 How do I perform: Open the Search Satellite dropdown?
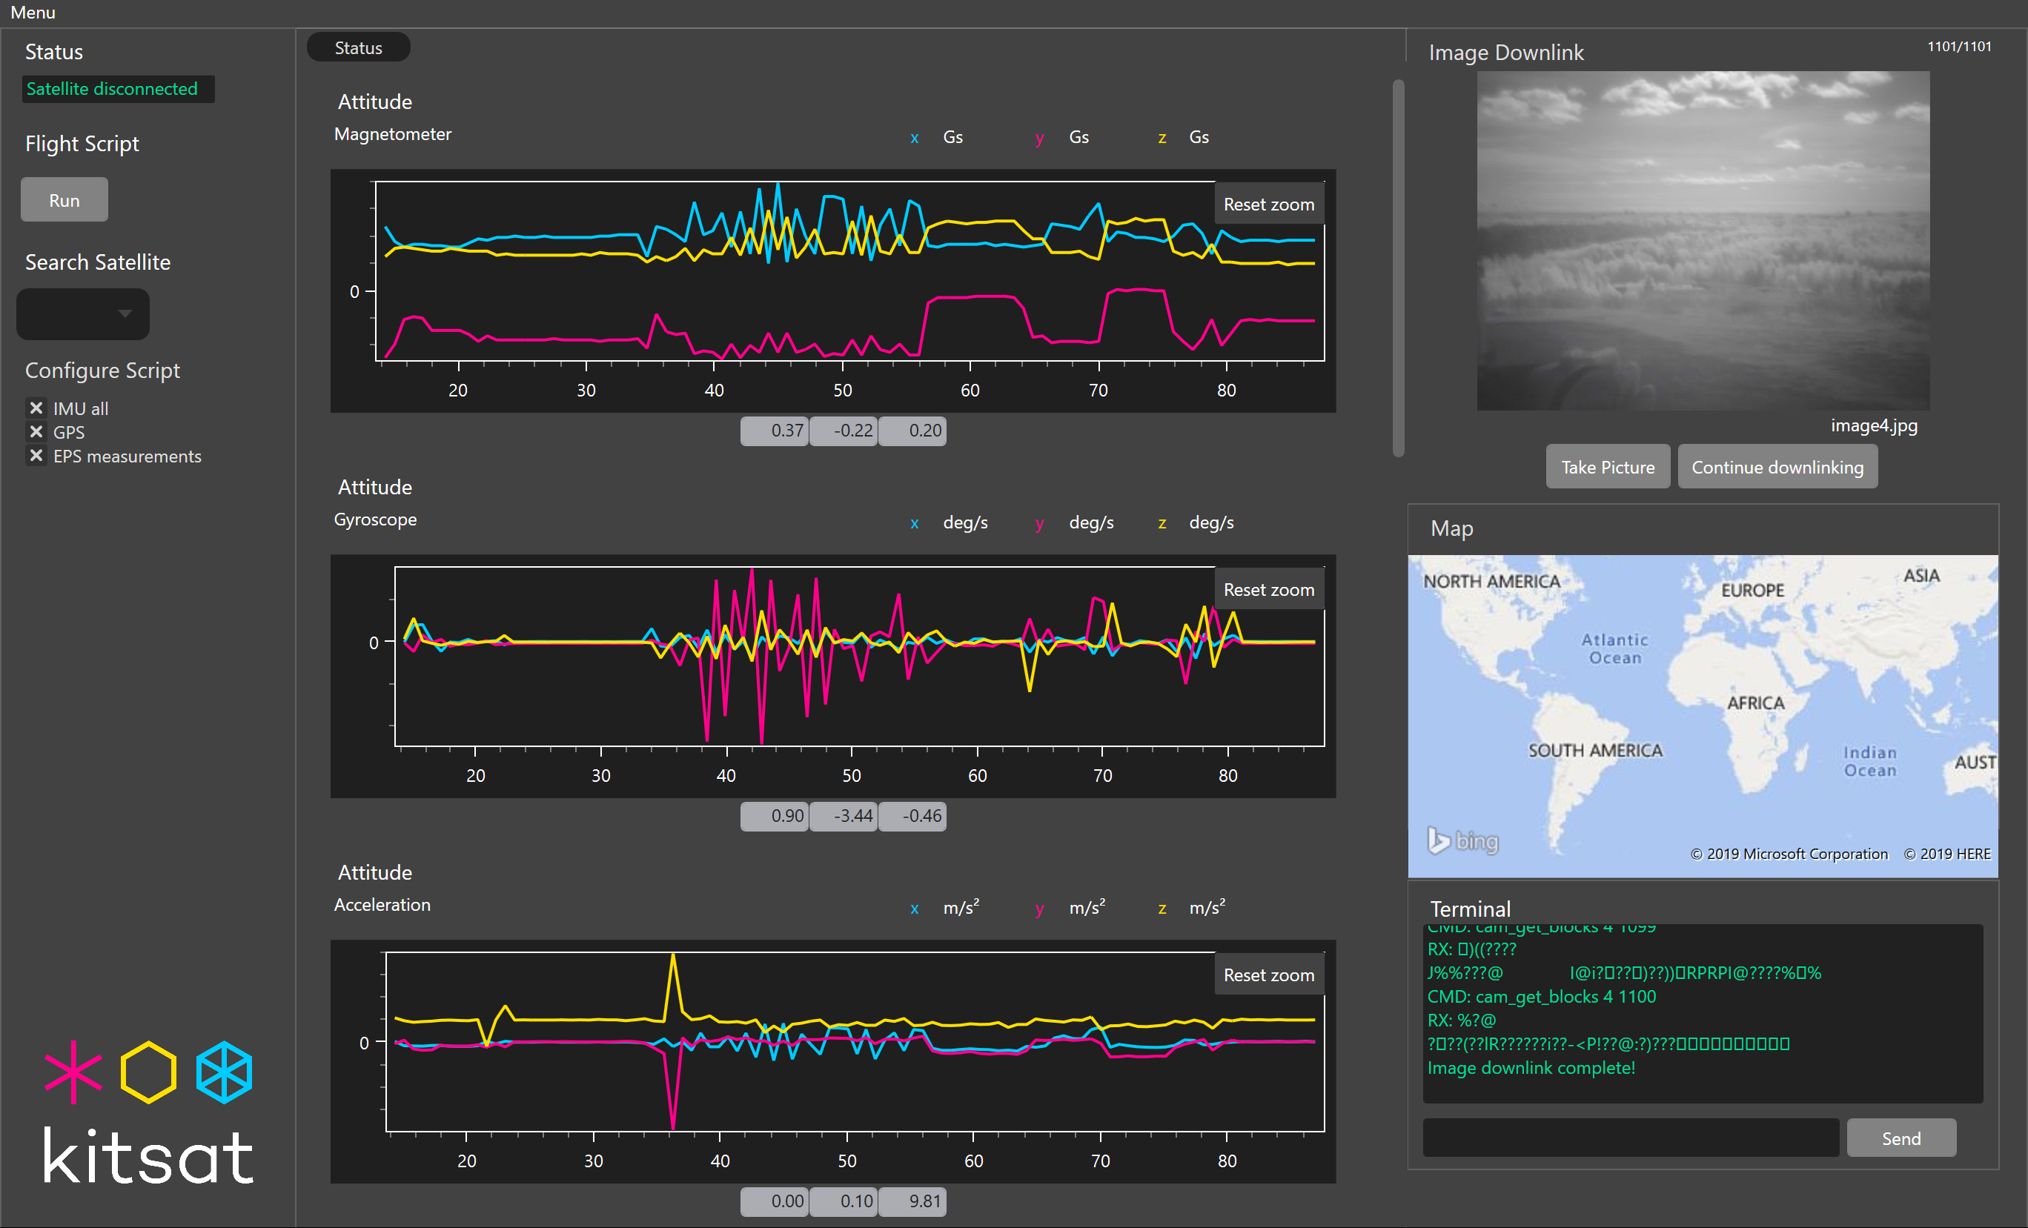pyautogui.click(x=83, y=313)
